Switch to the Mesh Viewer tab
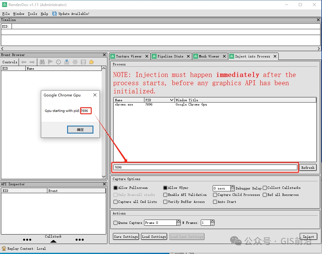 pyautogui.click(x=209, y=56)
